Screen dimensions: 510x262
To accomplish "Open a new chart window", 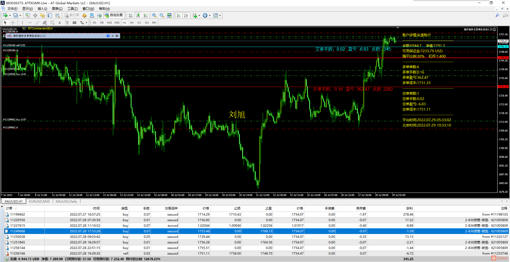I will [x=5, y=15].
